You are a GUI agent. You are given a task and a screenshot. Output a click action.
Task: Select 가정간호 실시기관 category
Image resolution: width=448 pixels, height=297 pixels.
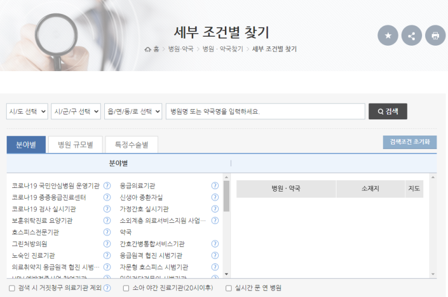[144, 209]
